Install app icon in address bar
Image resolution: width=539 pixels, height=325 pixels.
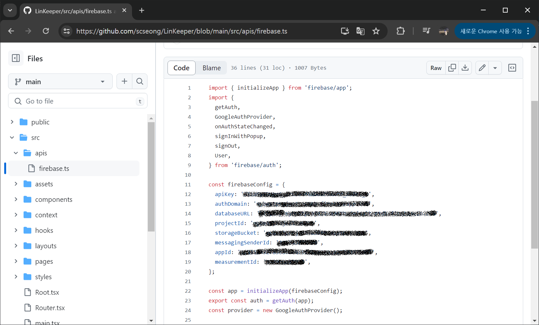point(345,31)
